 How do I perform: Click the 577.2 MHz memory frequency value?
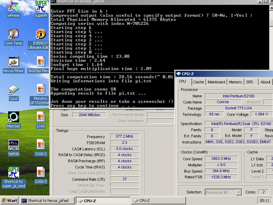pyautogui.click(x=125, y=136)
